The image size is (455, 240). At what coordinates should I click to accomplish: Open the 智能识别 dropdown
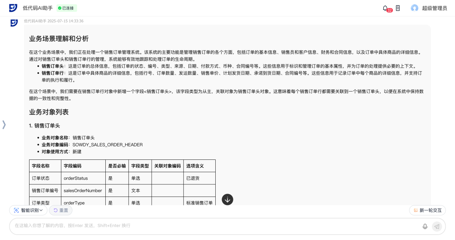pyautogui.click(x=28, y=210)
